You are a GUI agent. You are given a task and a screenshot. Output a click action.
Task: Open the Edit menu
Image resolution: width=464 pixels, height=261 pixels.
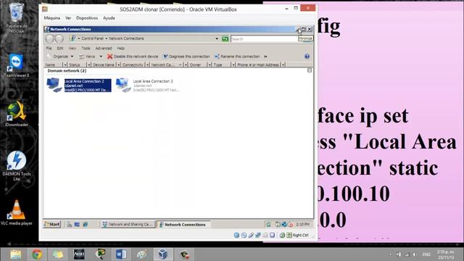coord(60,49)
